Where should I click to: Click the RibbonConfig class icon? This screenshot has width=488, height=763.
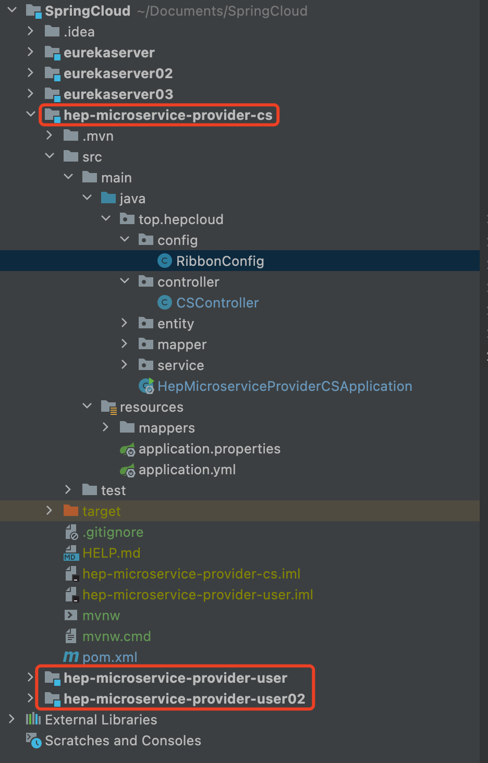pyautogui.click(x=165, y=261)
